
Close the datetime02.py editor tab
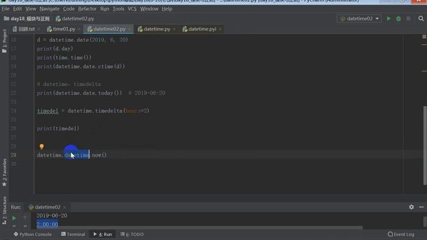click(129, 29)
